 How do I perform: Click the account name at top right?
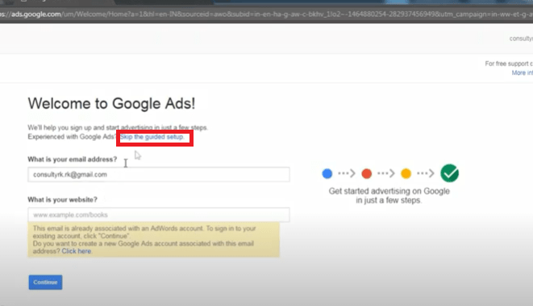click(521, 39)
